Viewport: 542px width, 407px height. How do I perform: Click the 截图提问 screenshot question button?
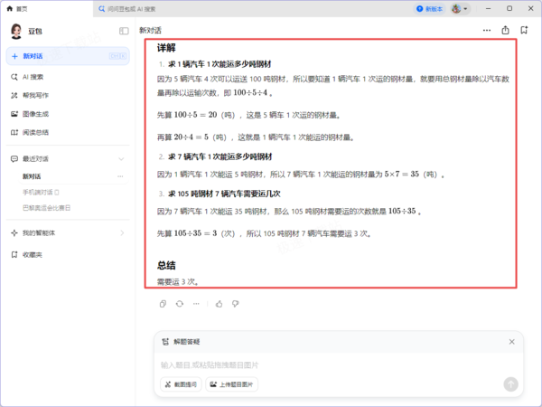(x=181, y=384)
